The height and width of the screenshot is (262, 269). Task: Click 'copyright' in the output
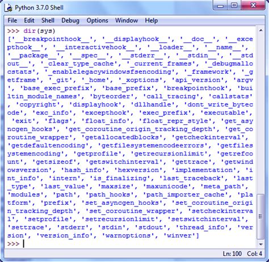pos(38,104)
